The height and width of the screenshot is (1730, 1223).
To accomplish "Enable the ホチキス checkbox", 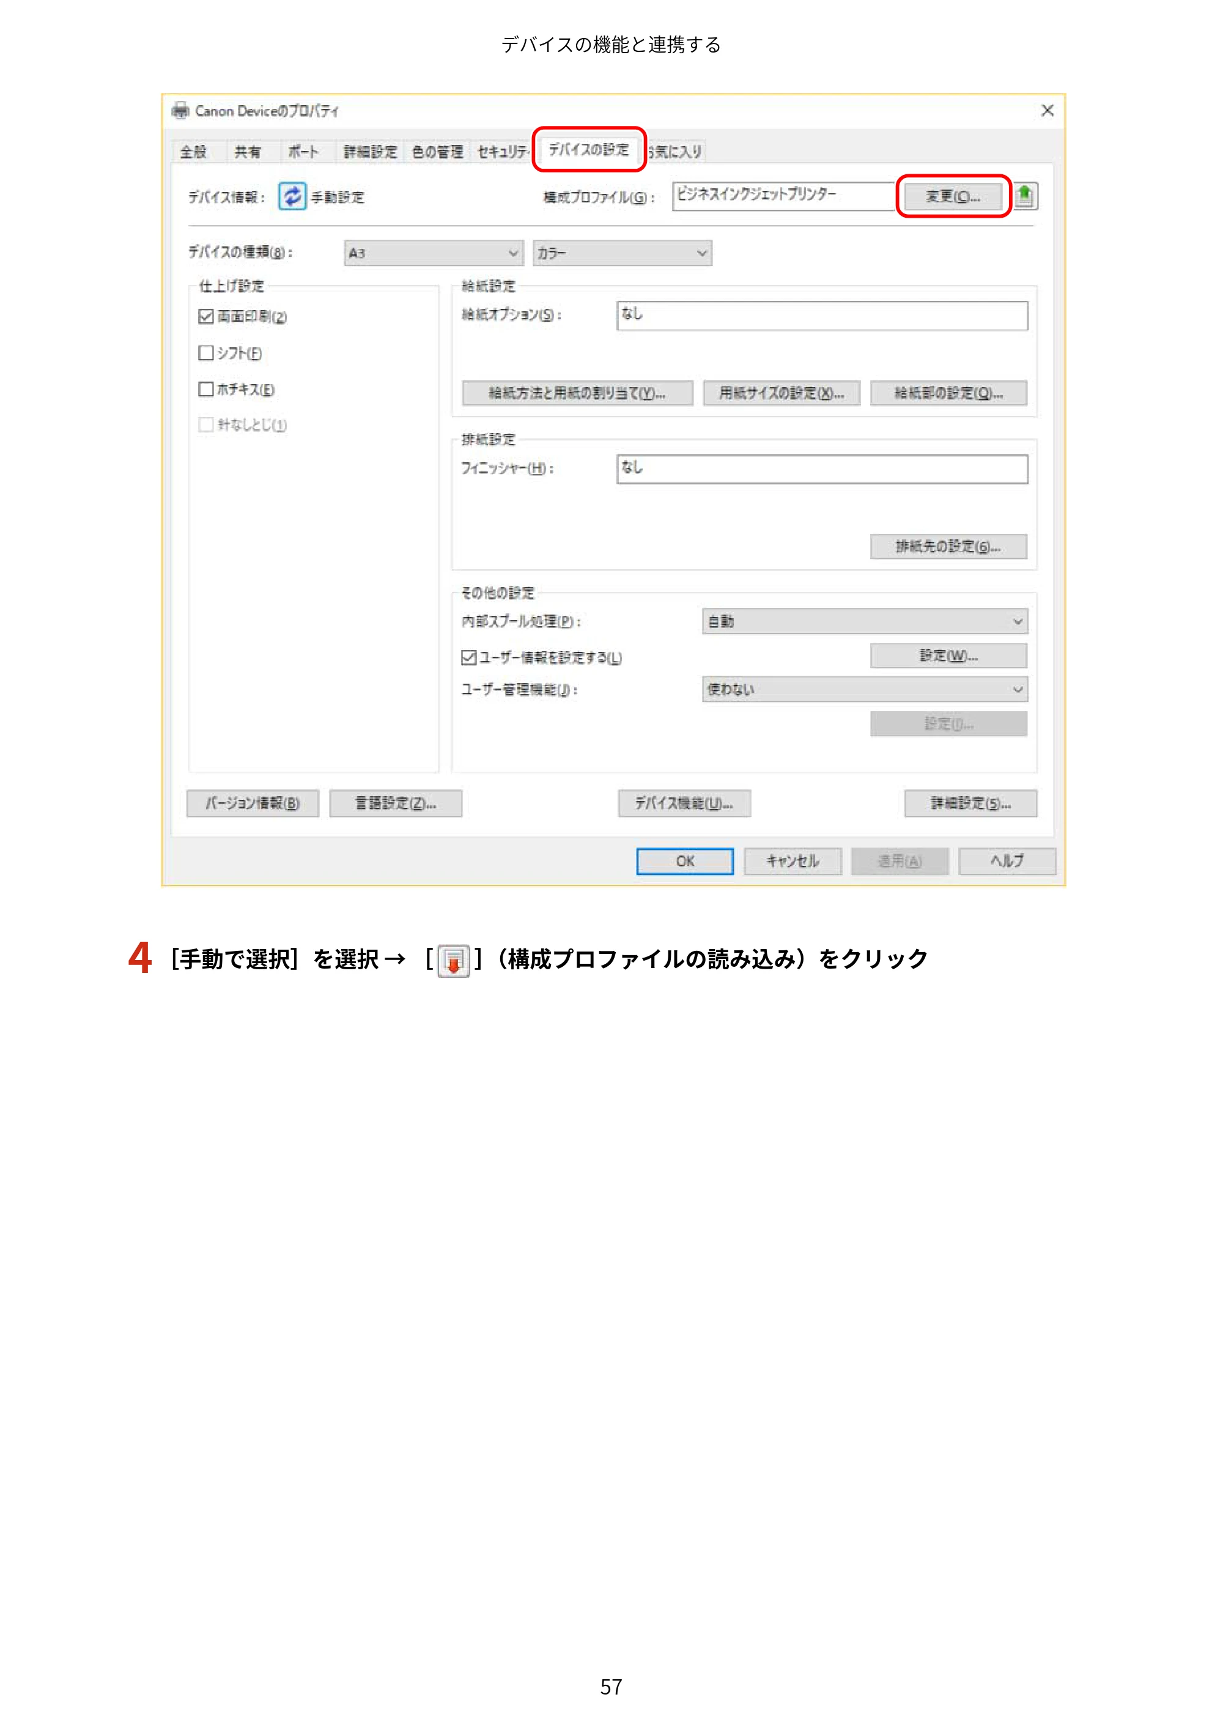I will coord(205,389).
